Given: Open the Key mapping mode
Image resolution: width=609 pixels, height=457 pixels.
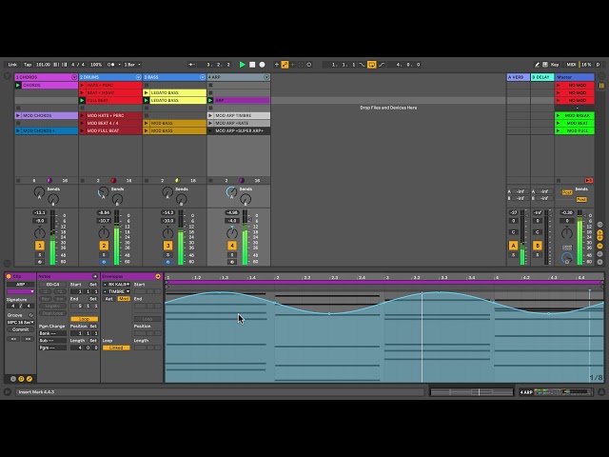Looking at the screenshot, I should pos(555,65).
